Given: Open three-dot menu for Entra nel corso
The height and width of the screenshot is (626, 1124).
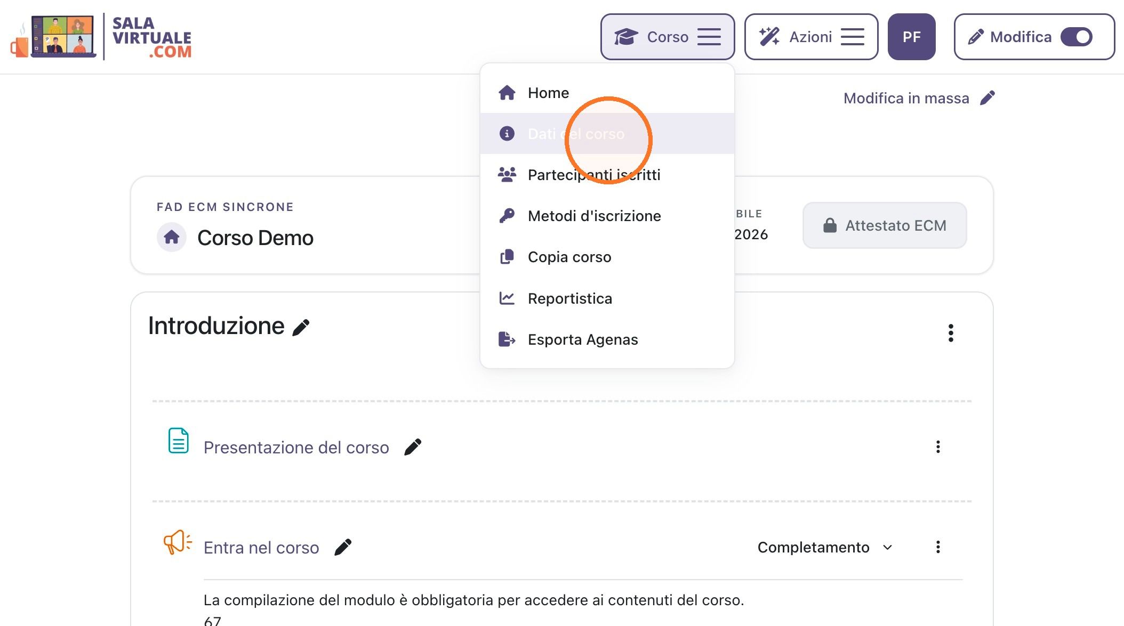Looking at the screenshot, I should [x=938, y=547].
